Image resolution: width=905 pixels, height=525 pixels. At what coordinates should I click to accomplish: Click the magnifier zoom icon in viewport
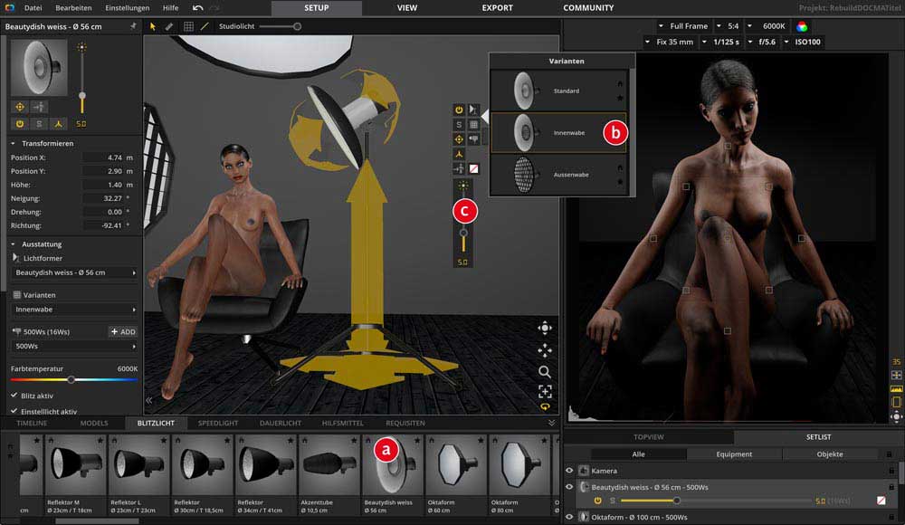(545, 371)
